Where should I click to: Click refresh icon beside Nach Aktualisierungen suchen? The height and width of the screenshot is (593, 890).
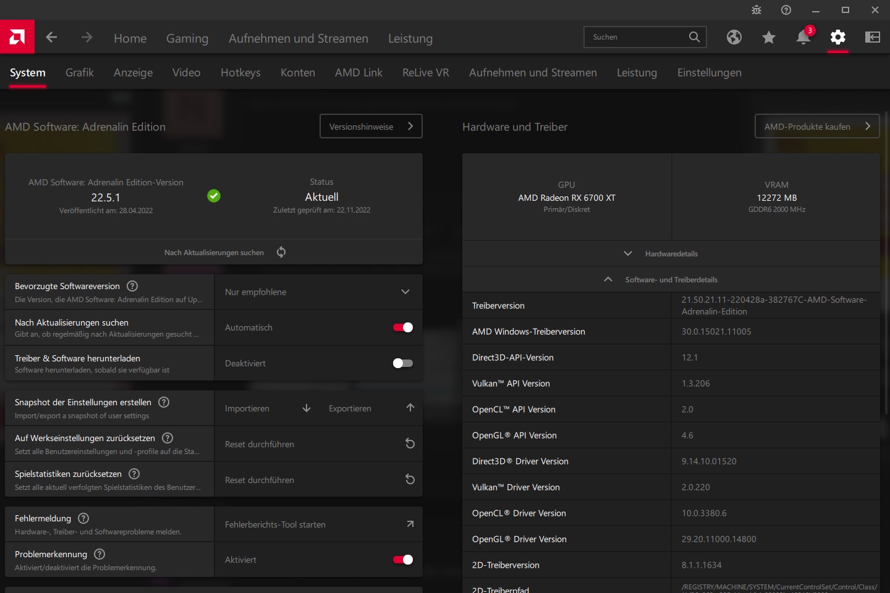coord(281,252)
